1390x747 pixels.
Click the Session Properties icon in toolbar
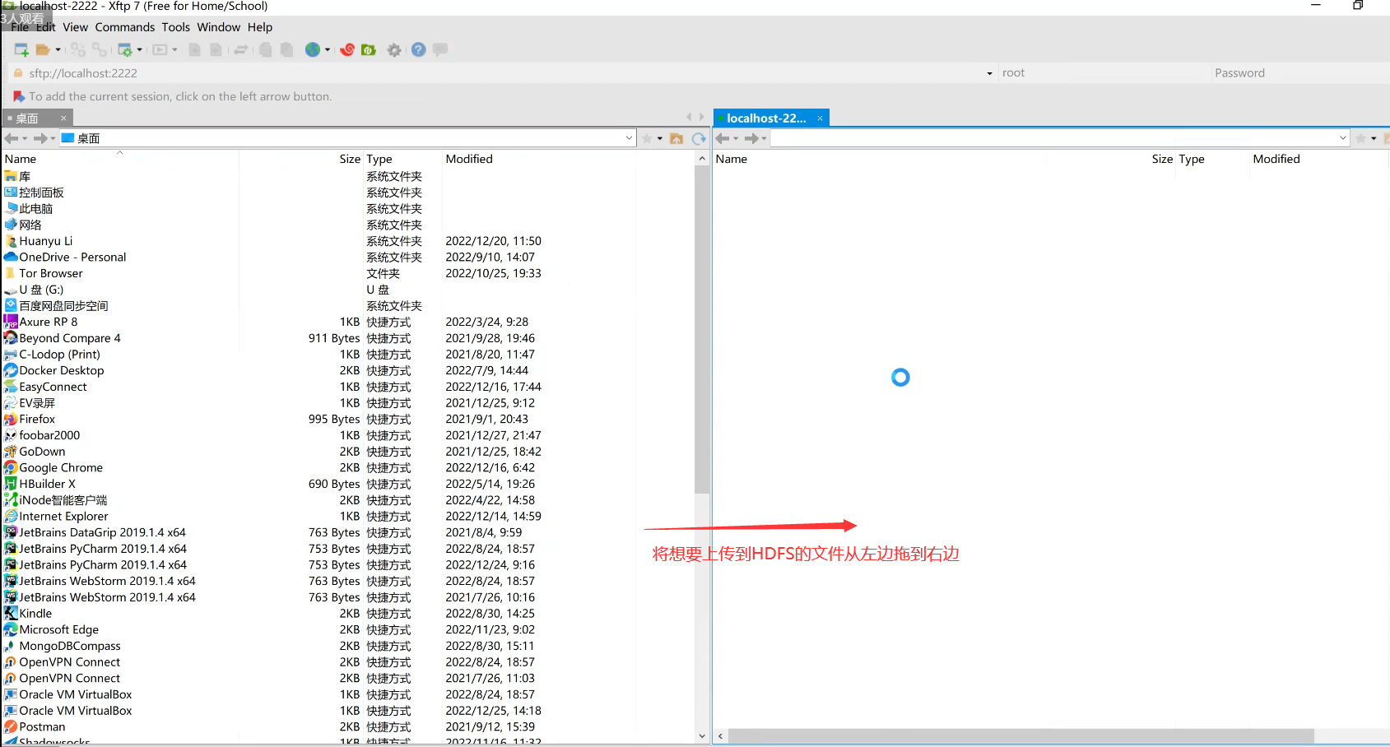[125, 50]
